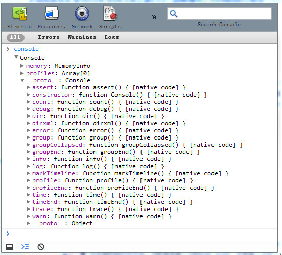Open the Resources panel icon
The image size is (282, 255).
click(x=52, y=13)
